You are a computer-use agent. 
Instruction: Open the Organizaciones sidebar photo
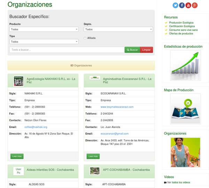click(185, 152)
